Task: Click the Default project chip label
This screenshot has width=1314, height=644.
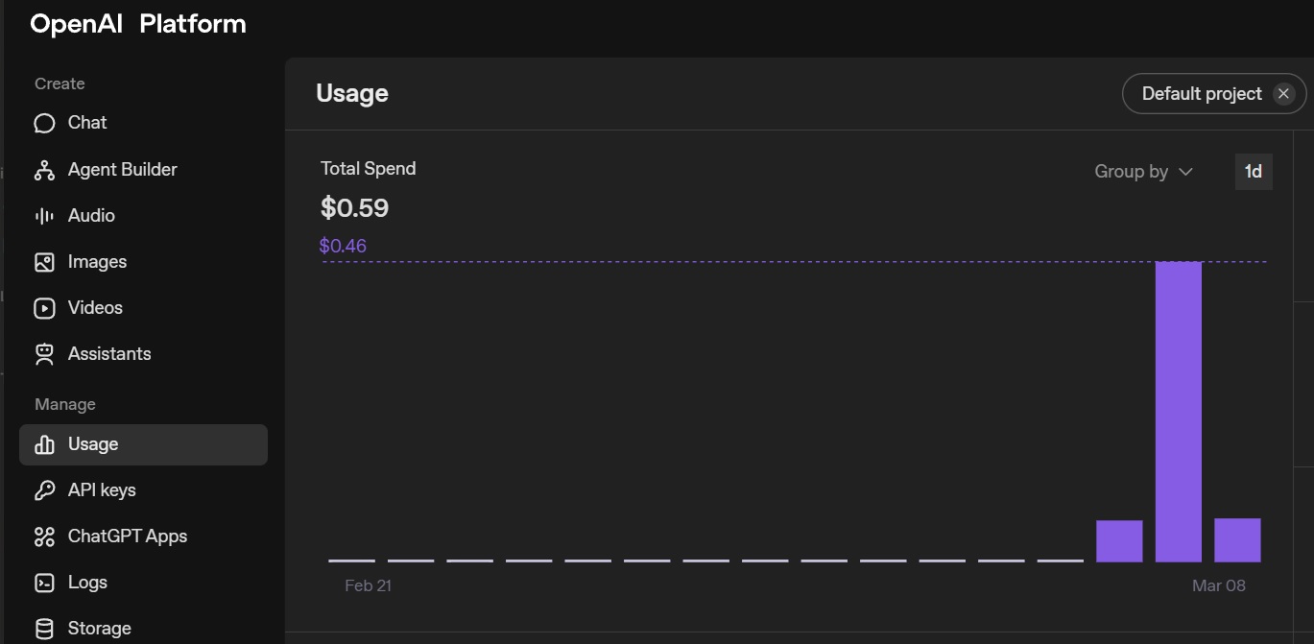Action: pos(1202,94)
